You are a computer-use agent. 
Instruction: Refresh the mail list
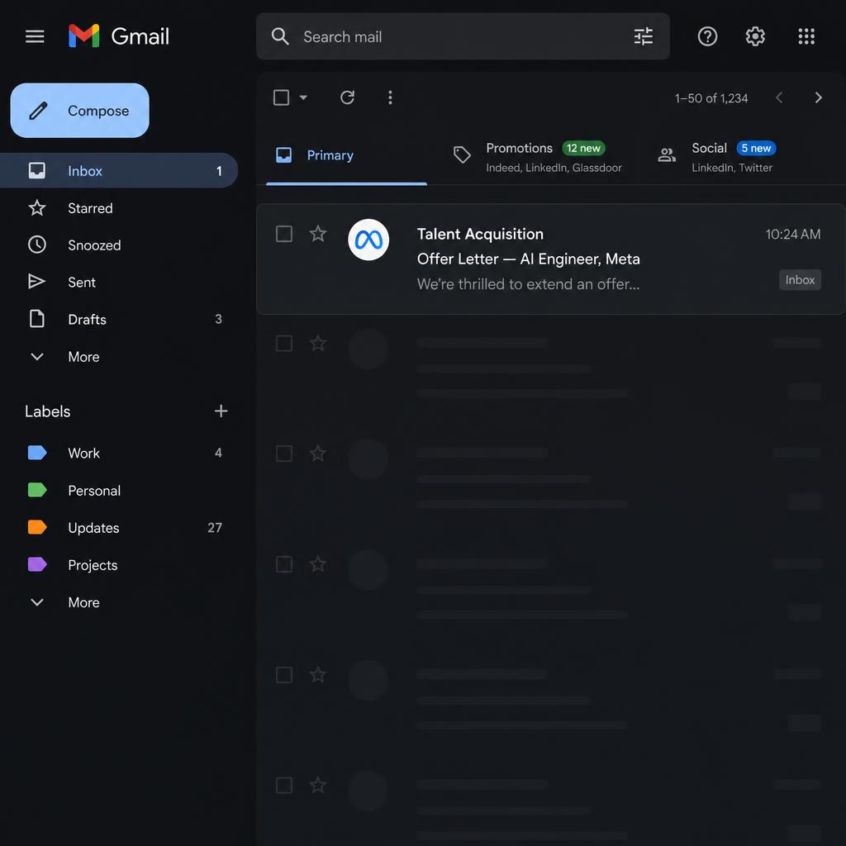point(348,97)
